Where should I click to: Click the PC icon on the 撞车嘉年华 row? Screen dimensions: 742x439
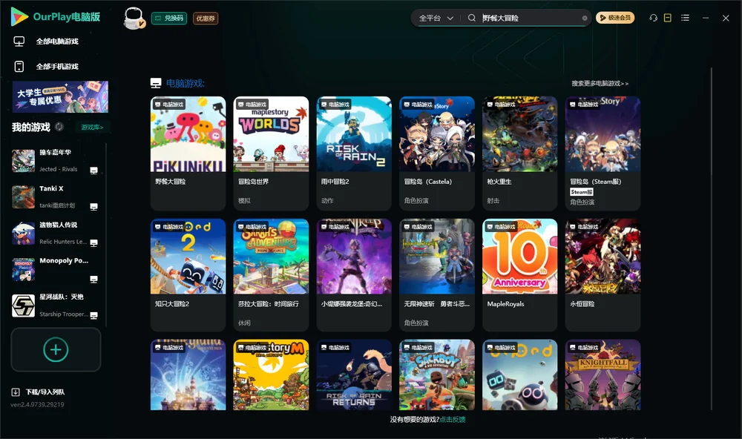[x=93, y=171]
